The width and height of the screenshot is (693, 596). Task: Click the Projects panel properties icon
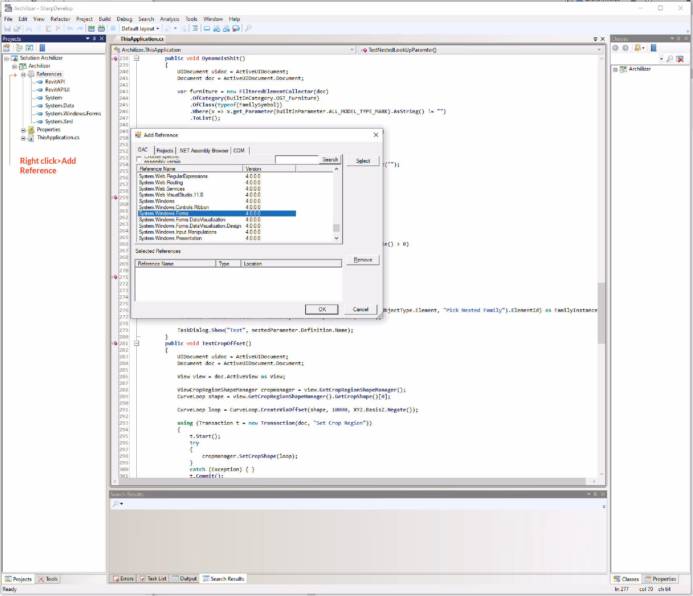[x=7, y=48]
